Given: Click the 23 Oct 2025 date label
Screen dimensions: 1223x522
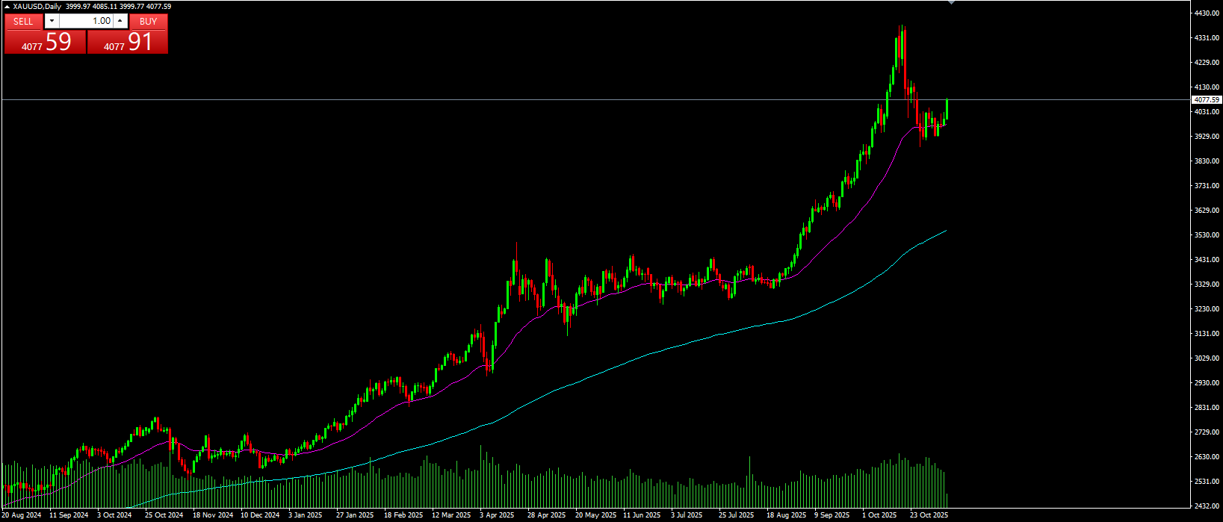Looking at the screenshot, I should tap(929, 515).
